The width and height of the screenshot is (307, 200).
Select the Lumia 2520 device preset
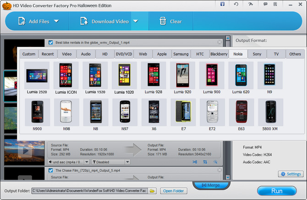37,78
